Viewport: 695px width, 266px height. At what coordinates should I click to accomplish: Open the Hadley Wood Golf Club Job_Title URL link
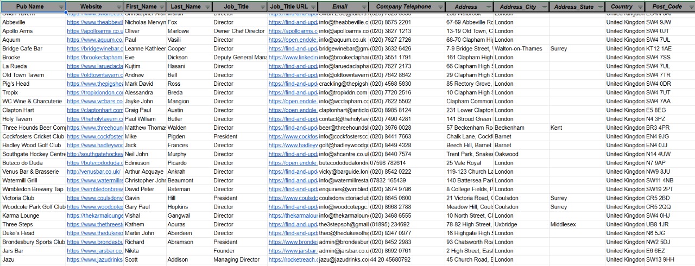293,145
